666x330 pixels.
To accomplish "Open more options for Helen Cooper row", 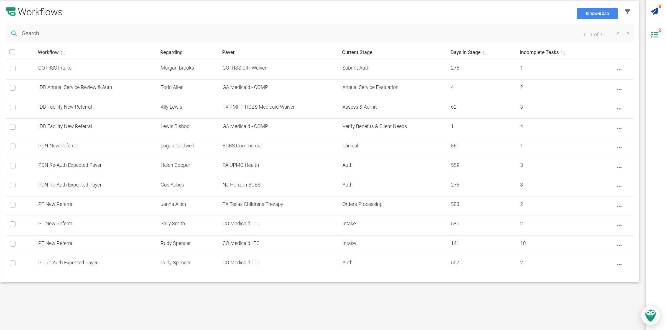I will [619, 167].
